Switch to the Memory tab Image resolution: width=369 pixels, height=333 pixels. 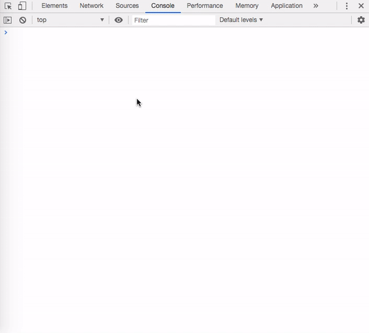[247, 6]
